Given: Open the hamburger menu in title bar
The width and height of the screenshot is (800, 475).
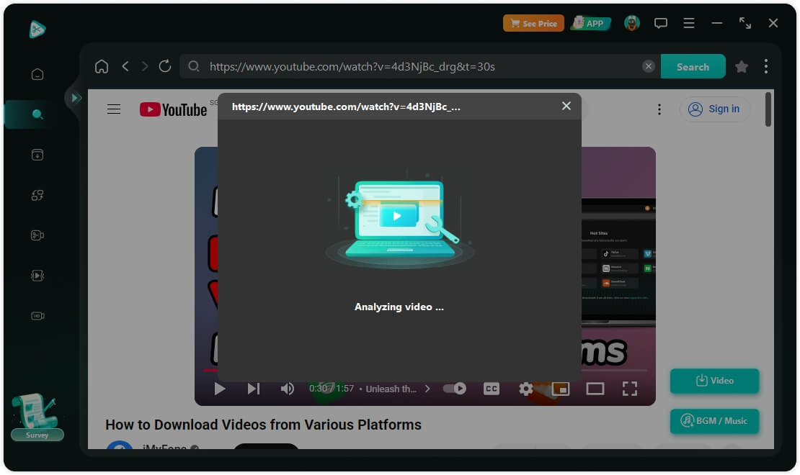Looking at the screenshot, I should click(689, 24).
